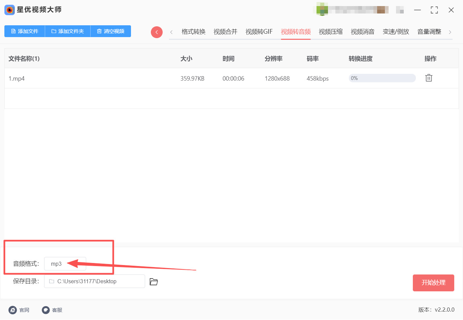Maximize the window with the fullscreen icon

click(434, 10)
